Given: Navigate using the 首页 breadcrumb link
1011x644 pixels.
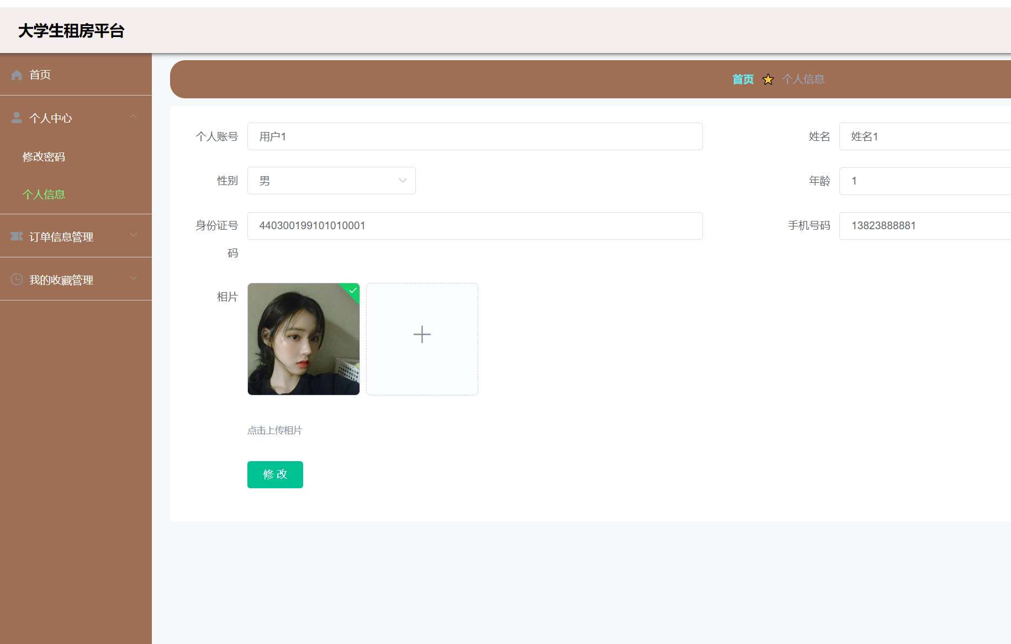Looking at the screenshot, I should tap(743, 80).
